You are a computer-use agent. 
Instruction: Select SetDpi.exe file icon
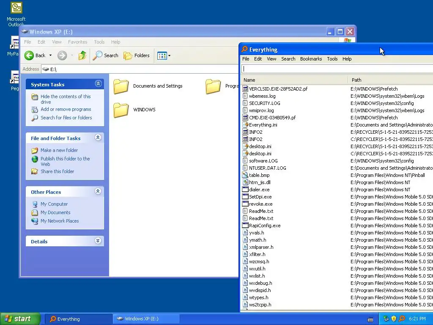[245, 196]
